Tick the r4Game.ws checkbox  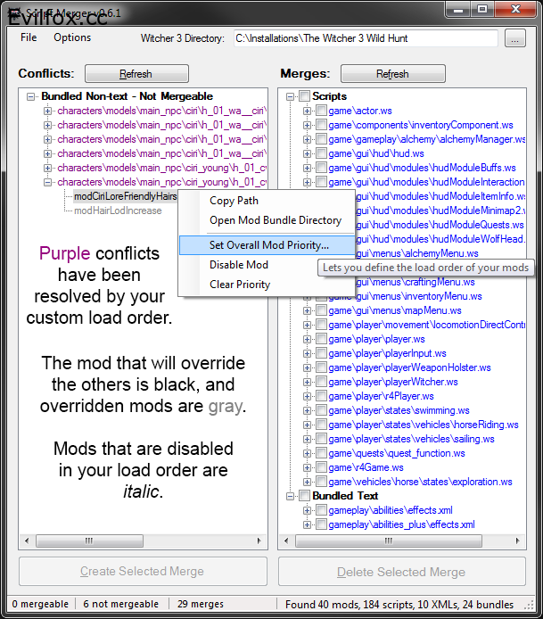[321, 466]
